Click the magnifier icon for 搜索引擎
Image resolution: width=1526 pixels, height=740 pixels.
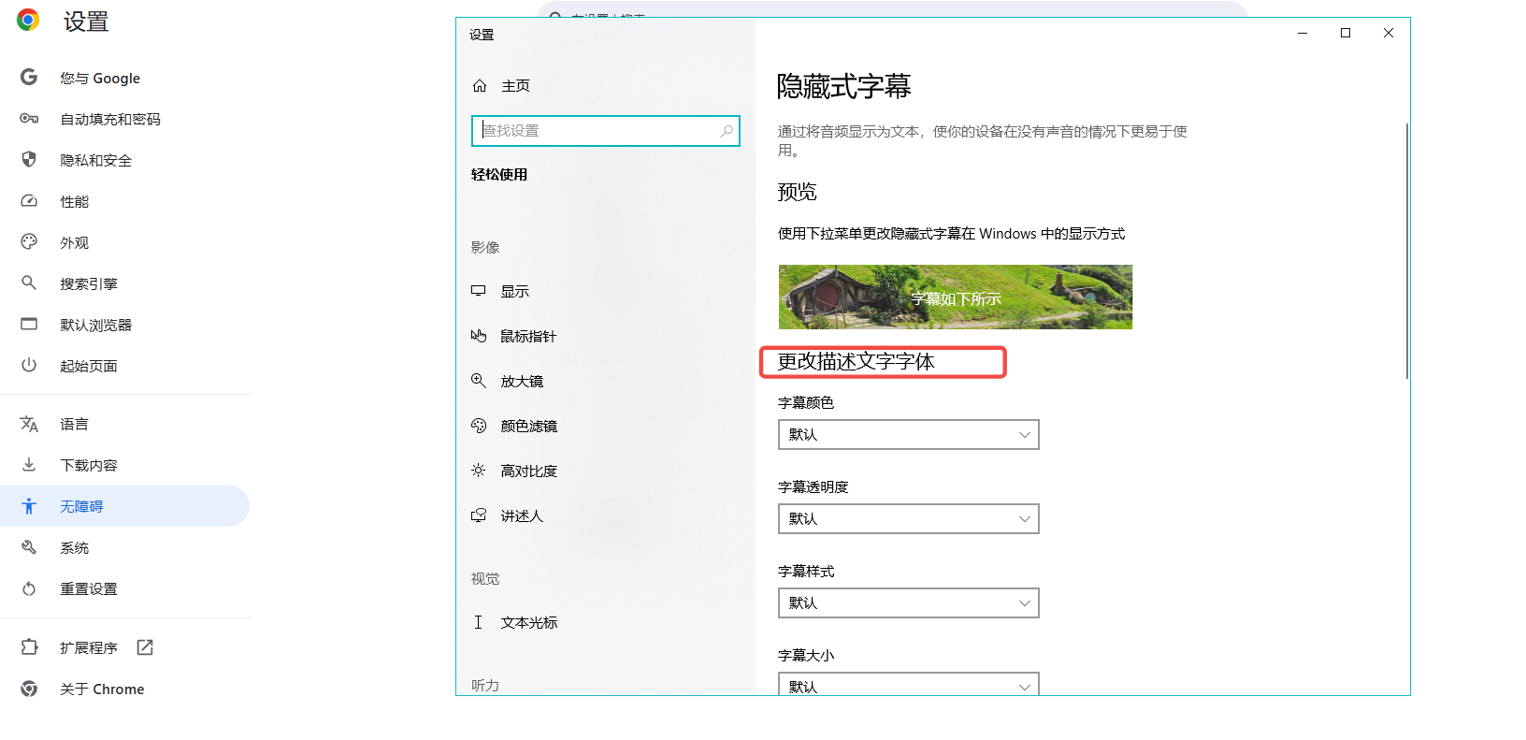(29, 283)
